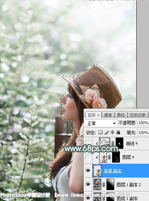Lock position move icon
The image size is (149, 201).
pos(112,132)
